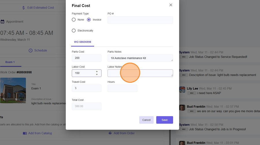Click the clock icon beside Schedule

point(31,50)
